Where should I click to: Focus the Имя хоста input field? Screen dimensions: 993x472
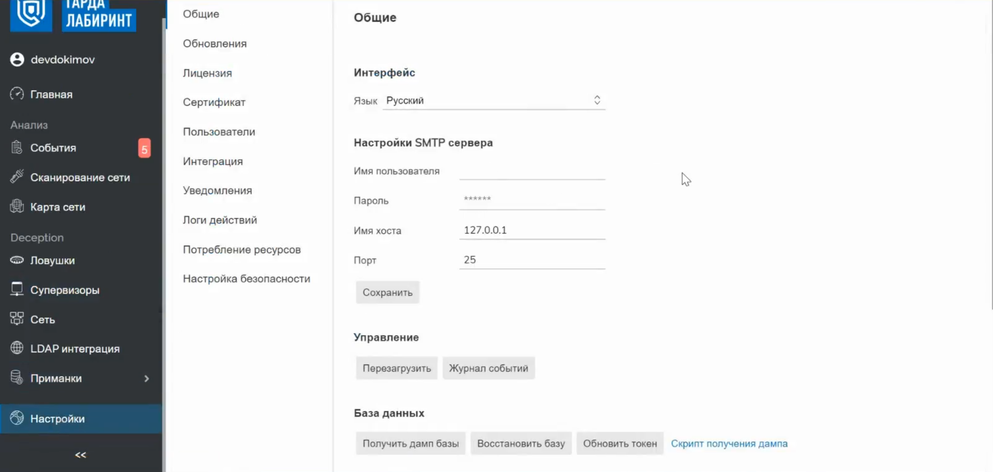click(x=532, y=230)
